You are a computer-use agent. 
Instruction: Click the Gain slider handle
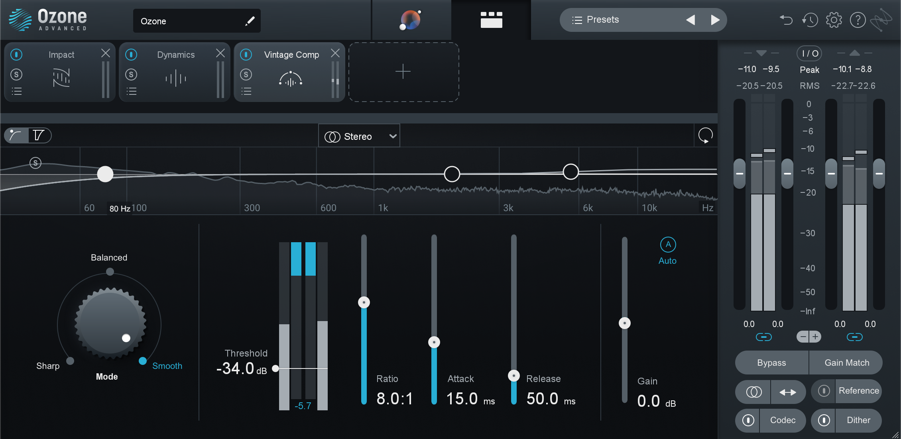[624, 323]
